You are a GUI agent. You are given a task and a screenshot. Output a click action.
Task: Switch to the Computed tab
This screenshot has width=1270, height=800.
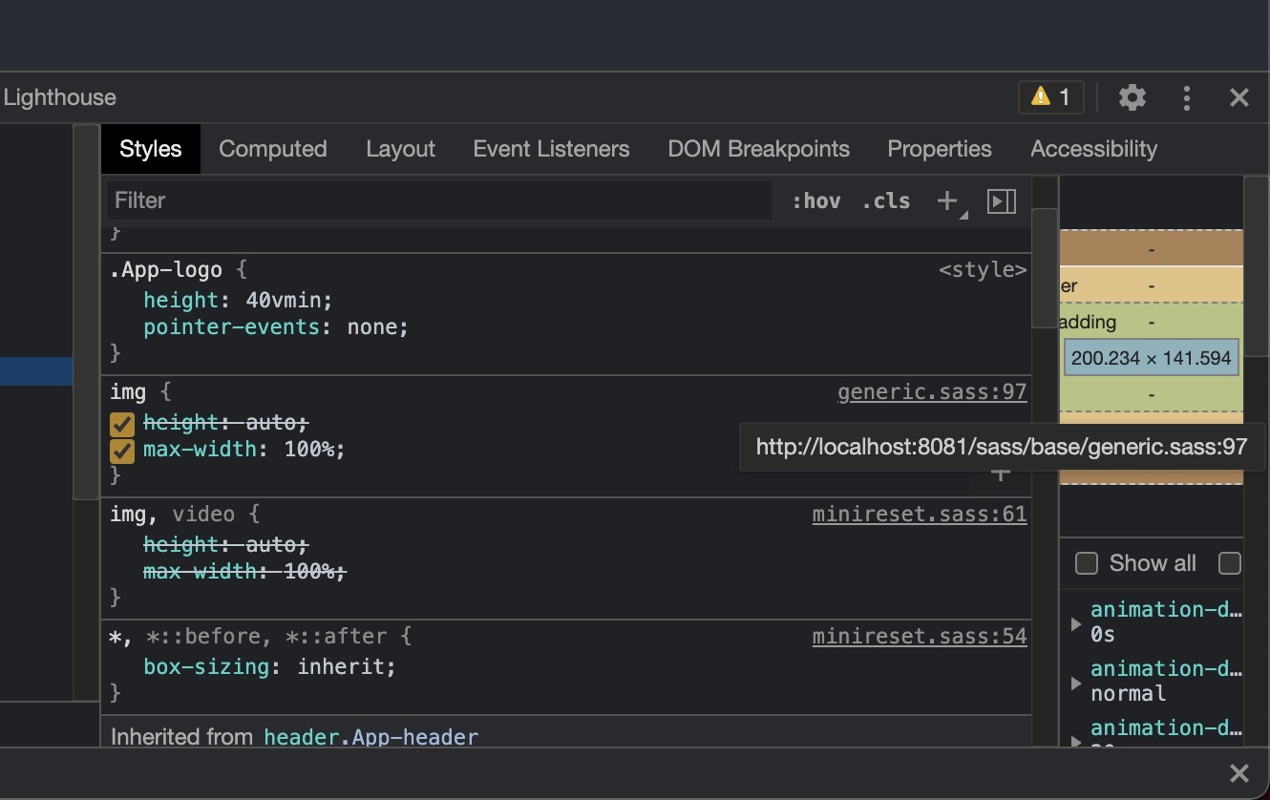point(272,149)
